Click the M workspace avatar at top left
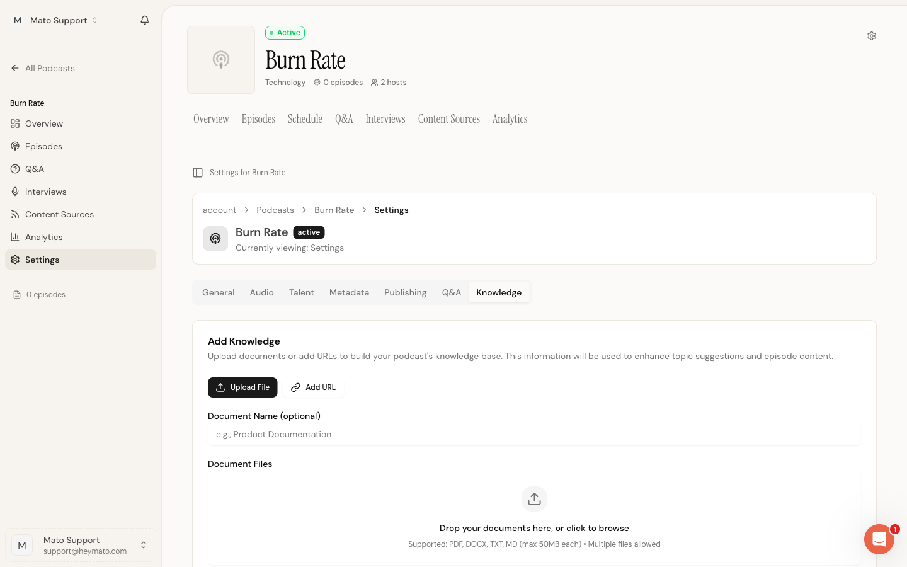 pyautogui.click(x=18, y=20)
